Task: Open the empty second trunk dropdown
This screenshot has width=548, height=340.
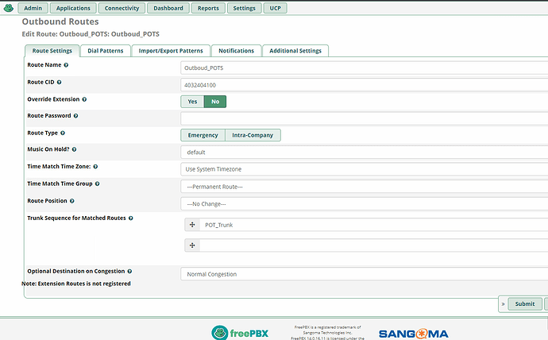Action: coord(374,245)
